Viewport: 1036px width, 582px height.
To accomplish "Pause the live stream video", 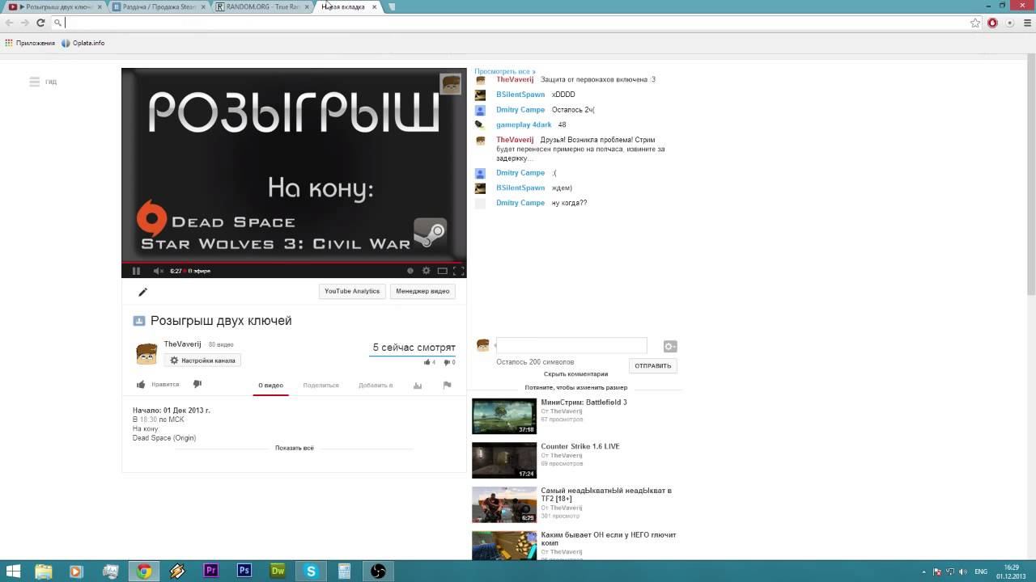I will (x=136, y=271).
